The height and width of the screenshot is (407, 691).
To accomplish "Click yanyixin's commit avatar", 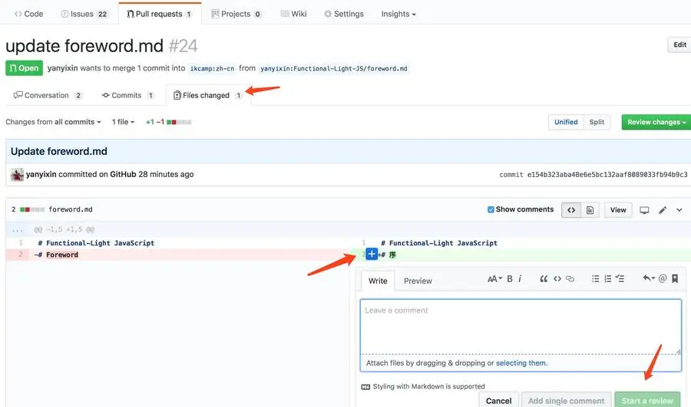I will click(17, 175).
